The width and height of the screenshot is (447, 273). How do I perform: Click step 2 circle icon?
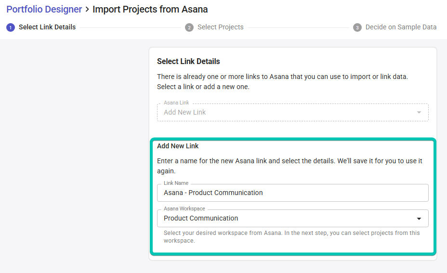189,27
